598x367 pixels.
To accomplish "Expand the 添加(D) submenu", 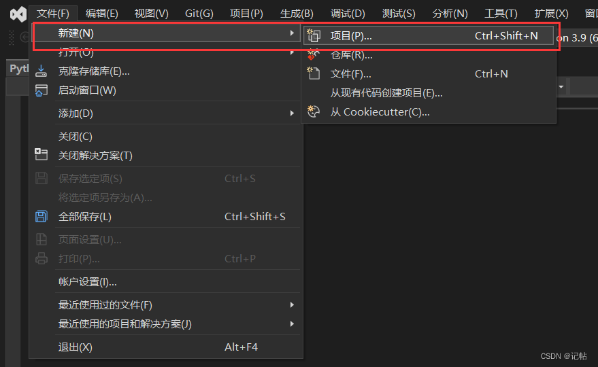I will point(292,113).
